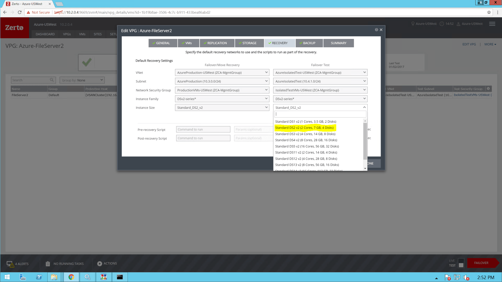Select Standard DS3 v2 from instance size list
502x282 pixels.
click(x=305, y=134)
